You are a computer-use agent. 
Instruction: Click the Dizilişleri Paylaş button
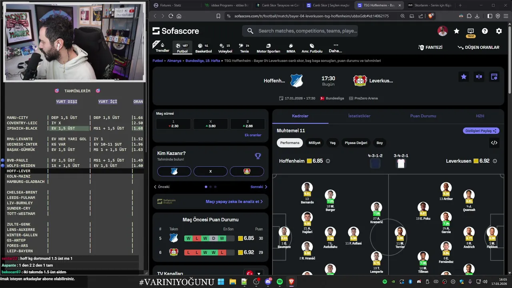pyautogui.click(x=481, y=131)
